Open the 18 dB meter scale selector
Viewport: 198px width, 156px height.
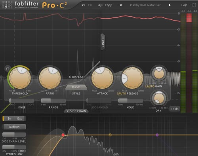point(175,109)
